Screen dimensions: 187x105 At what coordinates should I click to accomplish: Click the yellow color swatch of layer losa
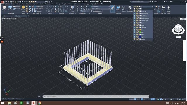coord(140,30)
